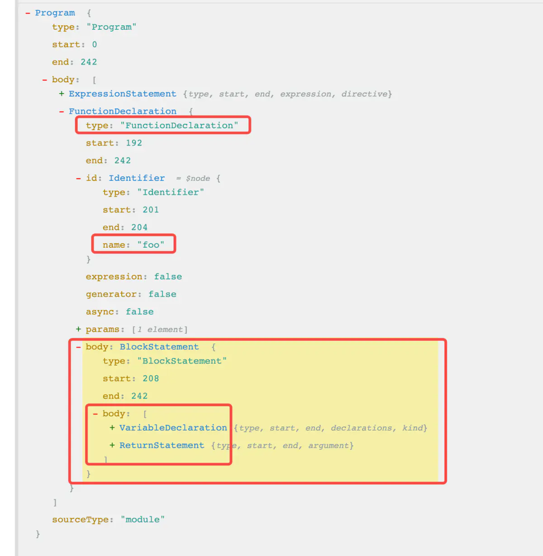This screenshot has height=556, width=543.
Task: Collapse the top-level body array
Action: pos(44,80)
